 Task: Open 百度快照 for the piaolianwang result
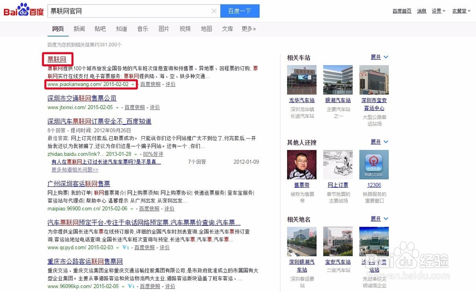pyautogui.click(x=150, y=84)
